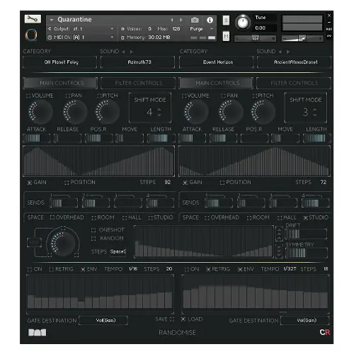Toggle left gate sequencer Env checkbox
The height and width of the screenshot is (354, 354).
click(x=83, y=270)
